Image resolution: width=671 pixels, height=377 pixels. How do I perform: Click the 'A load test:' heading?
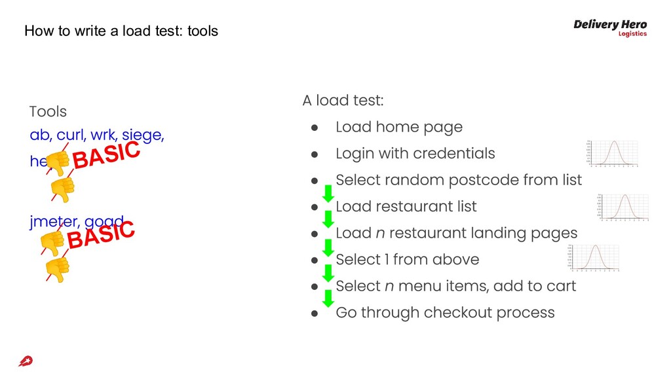343,101
